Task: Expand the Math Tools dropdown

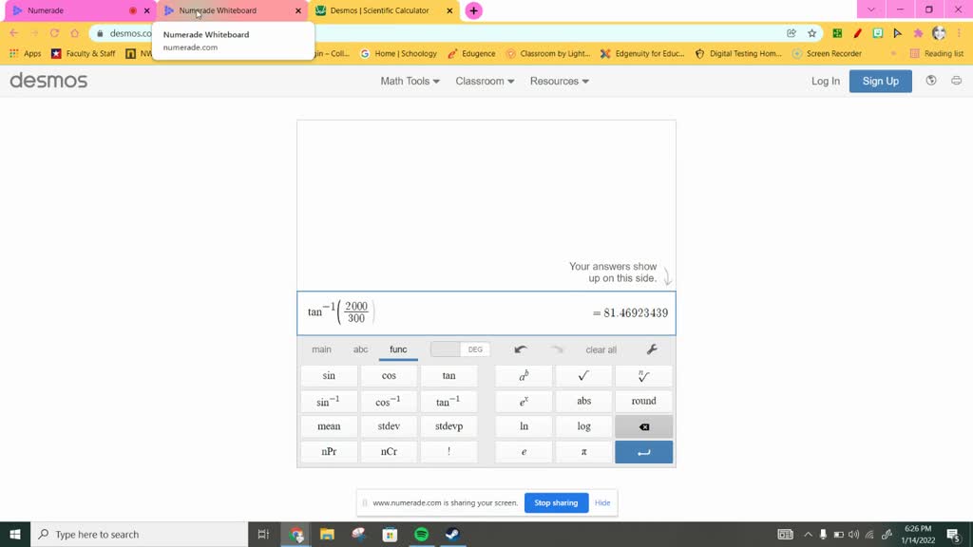Action: (410, 81)
